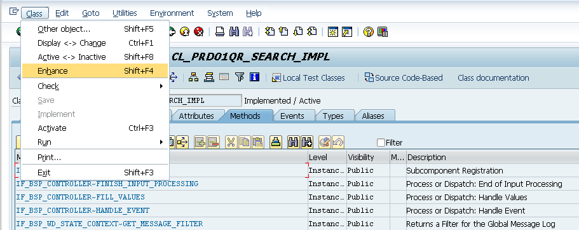Screen dimensions: 579x230
Task: Open the Goto menu
Action: coord(91,13)
